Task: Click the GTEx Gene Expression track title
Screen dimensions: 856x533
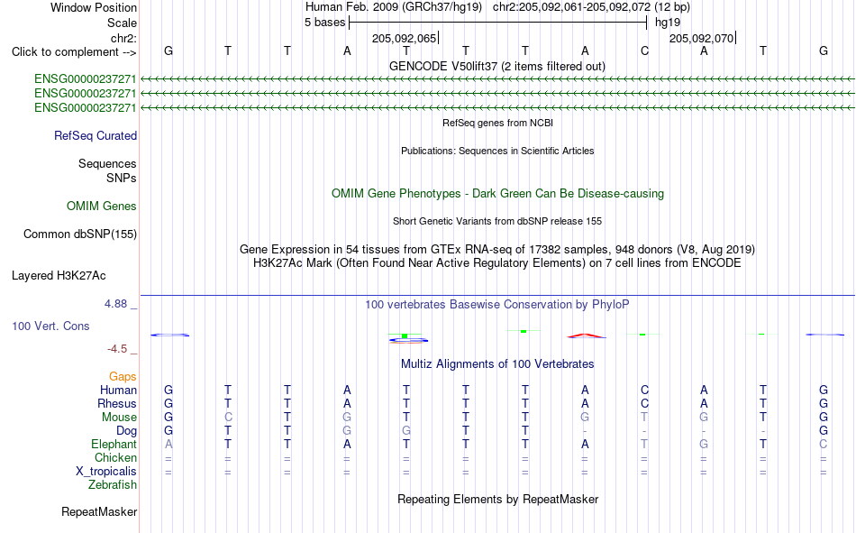Action: point(497,249)
